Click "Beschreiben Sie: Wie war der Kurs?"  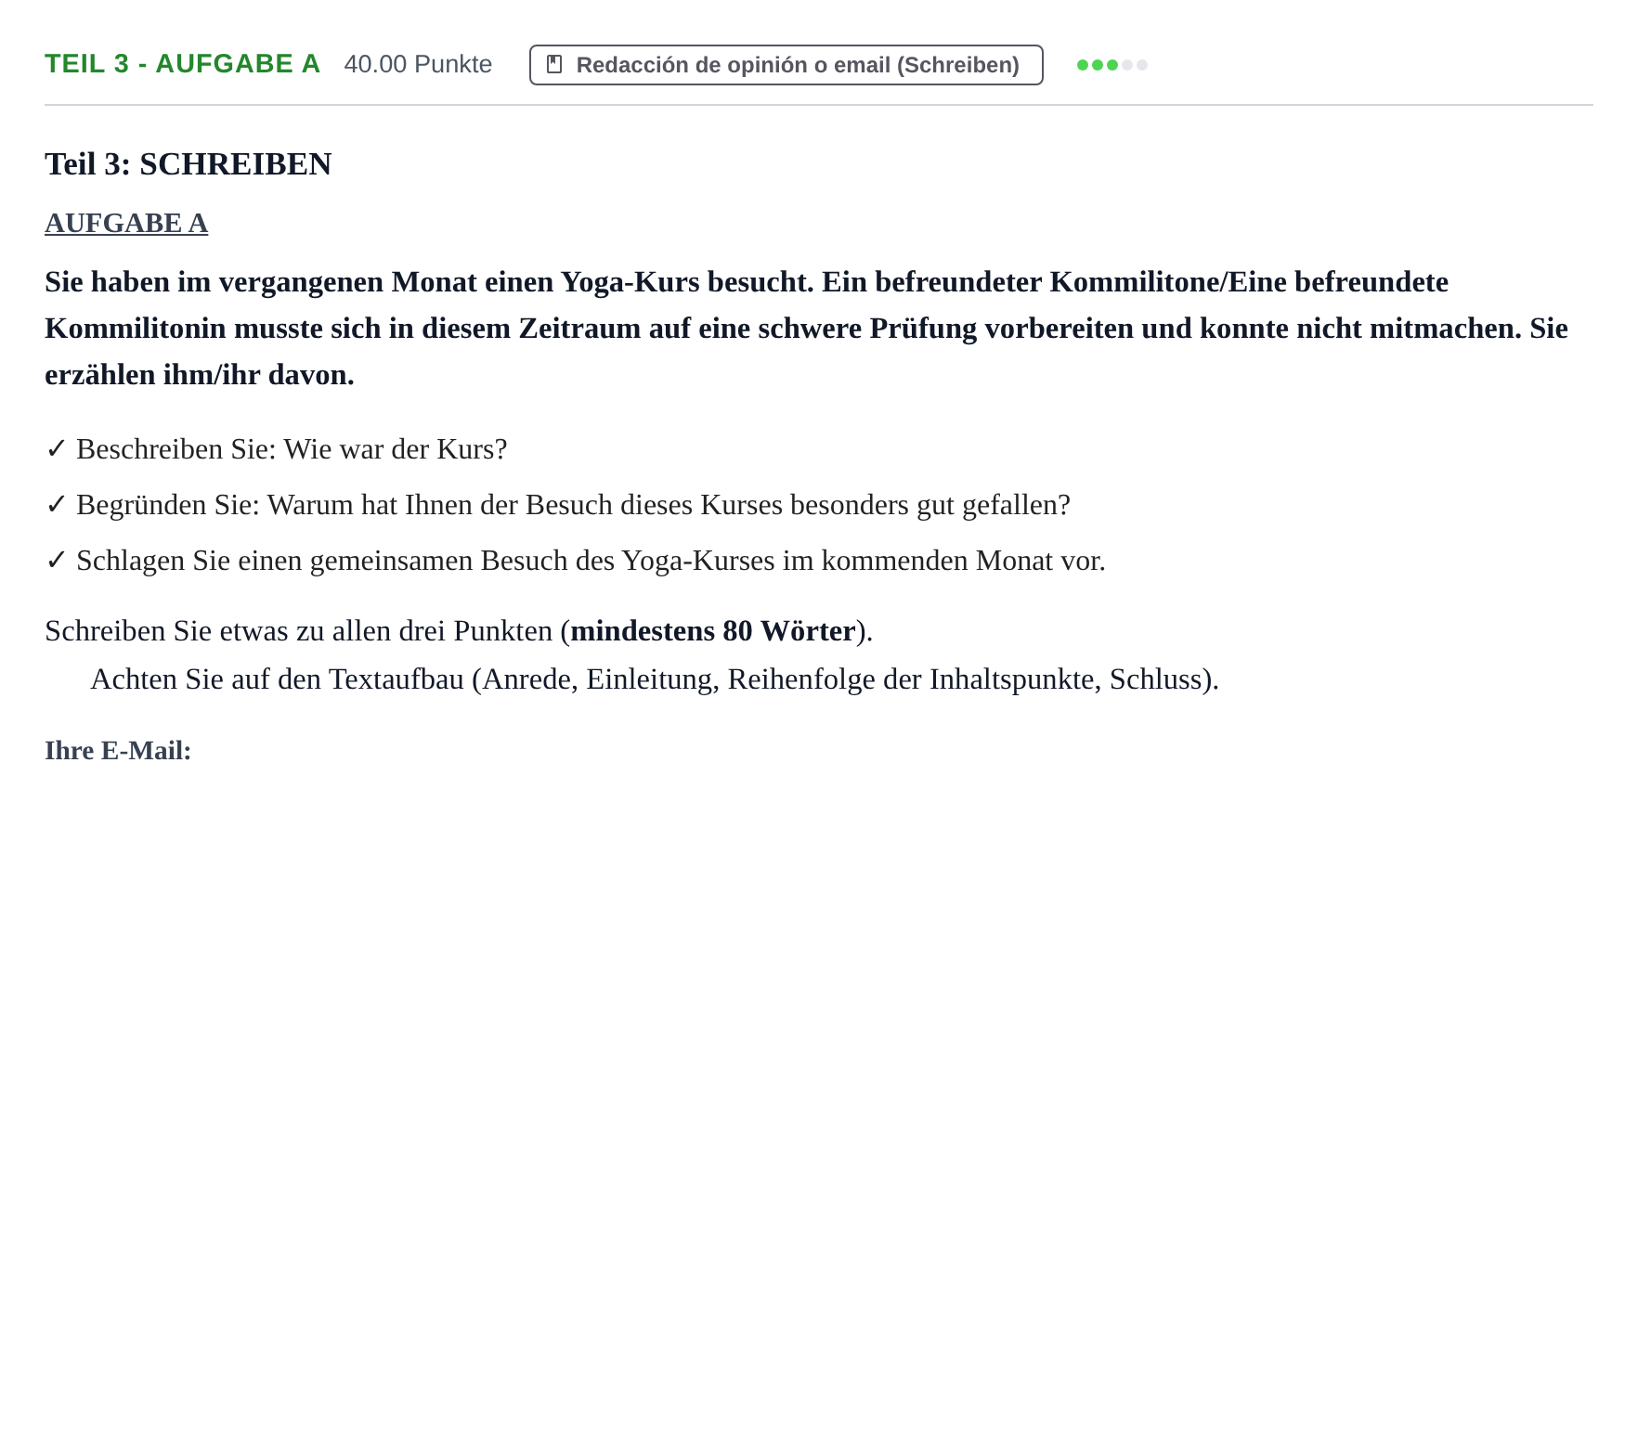292,449
